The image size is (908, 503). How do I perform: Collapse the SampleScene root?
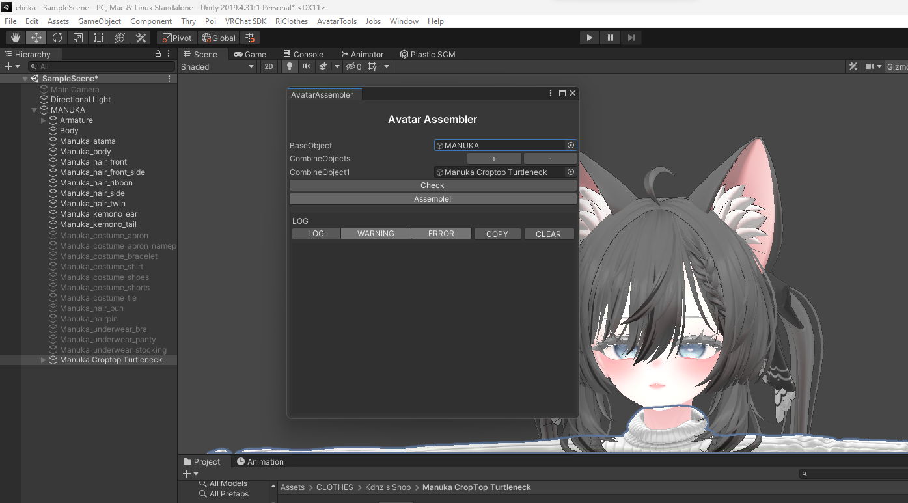(25, 79)
